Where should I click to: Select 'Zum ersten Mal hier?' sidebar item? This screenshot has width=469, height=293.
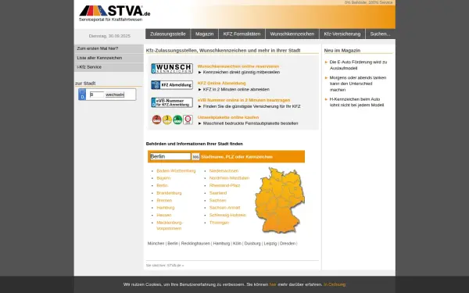[x=109, y=48]
